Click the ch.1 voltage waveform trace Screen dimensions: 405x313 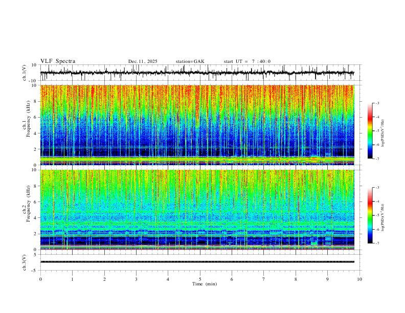pyautogui.click(x=197, y=73)
